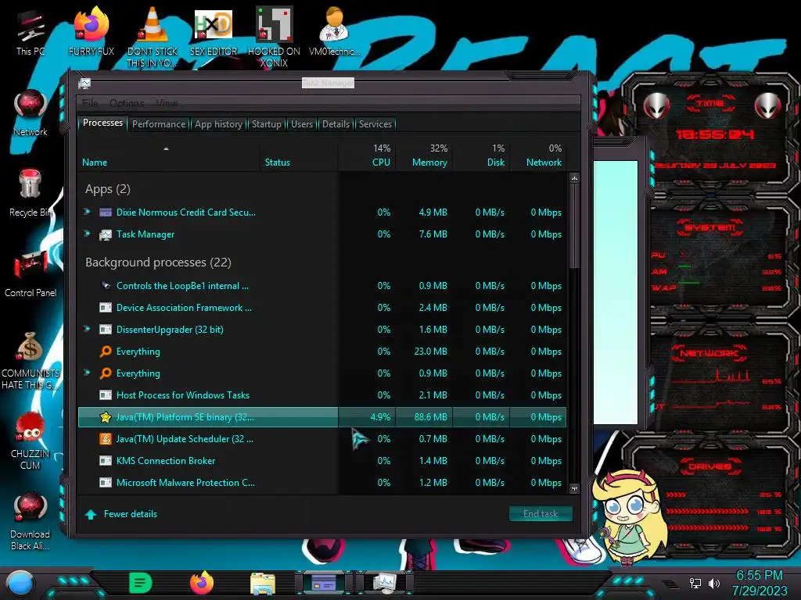Select the Everything row using 23.0 MB
The image size is (801, 600).
pyautogui.click(x=321, y=352)
